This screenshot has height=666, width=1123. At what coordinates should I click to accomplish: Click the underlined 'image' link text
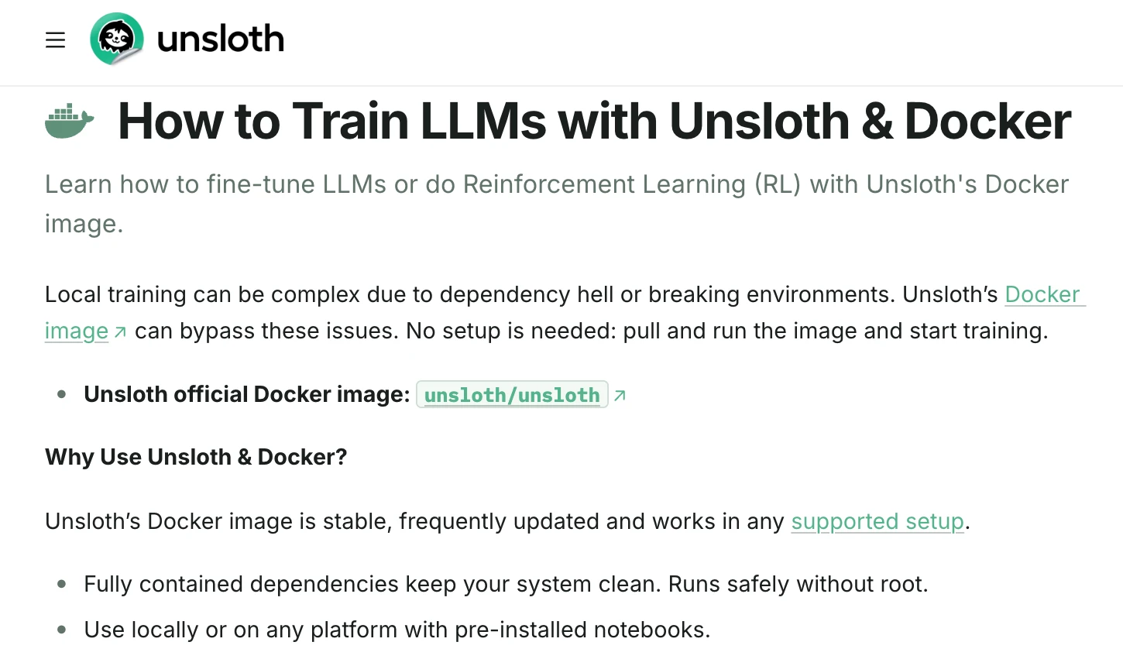[x=77, y=331]
